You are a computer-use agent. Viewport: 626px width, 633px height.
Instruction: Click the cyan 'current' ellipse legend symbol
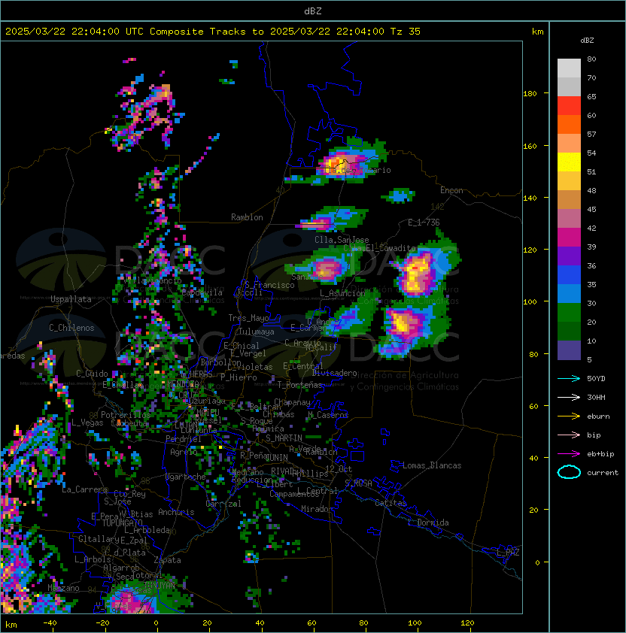pyautogui.click(x=569, y=472)
